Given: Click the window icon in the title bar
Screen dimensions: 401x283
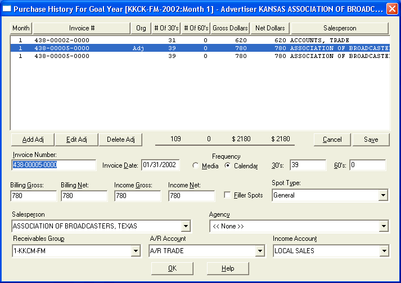Looking at the screenshot, I should coord(7,9).
